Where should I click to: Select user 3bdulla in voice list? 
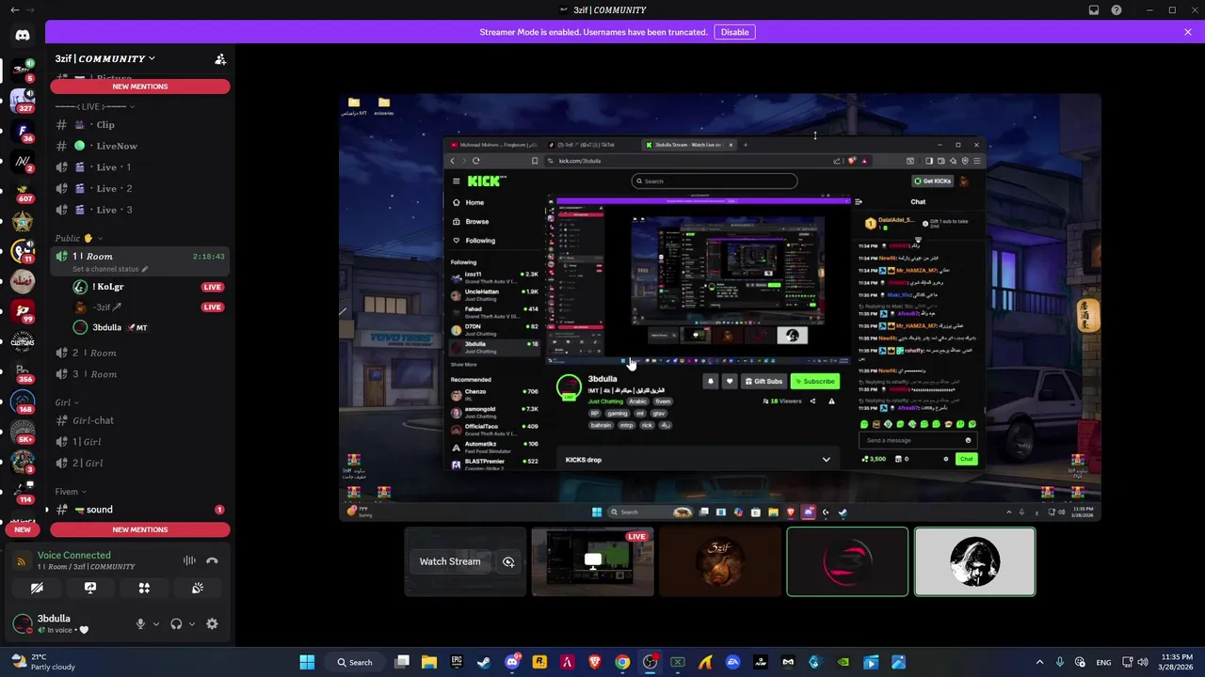pyautogui.click(x=149, y=327)
